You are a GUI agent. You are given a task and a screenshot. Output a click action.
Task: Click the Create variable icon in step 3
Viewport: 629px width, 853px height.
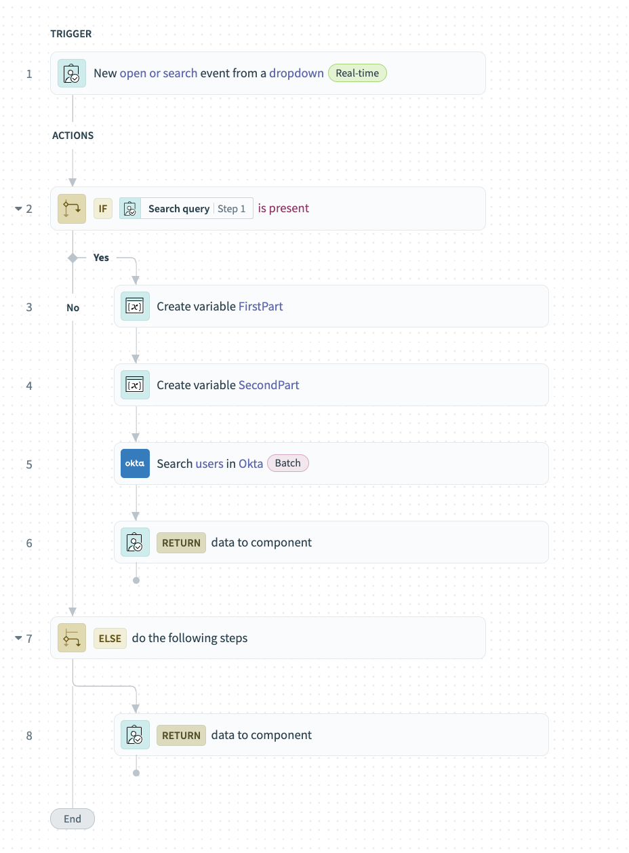[x=135, y=306]
